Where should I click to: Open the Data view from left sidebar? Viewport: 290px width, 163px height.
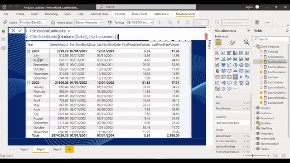point(3,39)
